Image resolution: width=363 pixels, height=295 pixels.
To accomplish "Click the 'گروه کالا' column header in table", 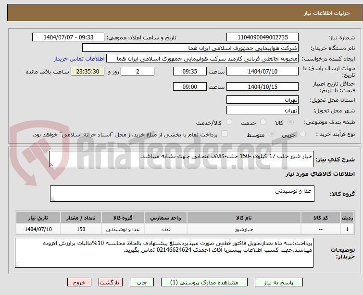I will point(123,218).
